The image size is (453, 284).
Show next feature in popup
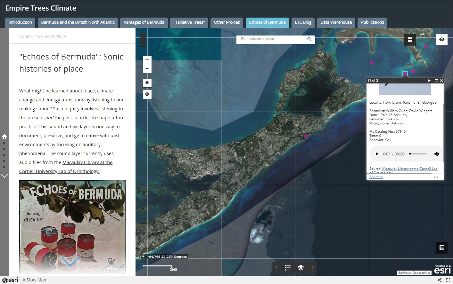click(429, 81)
